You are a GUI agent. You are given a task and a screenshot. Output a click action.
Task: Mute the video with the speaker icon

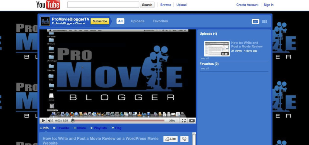point(50,121)
